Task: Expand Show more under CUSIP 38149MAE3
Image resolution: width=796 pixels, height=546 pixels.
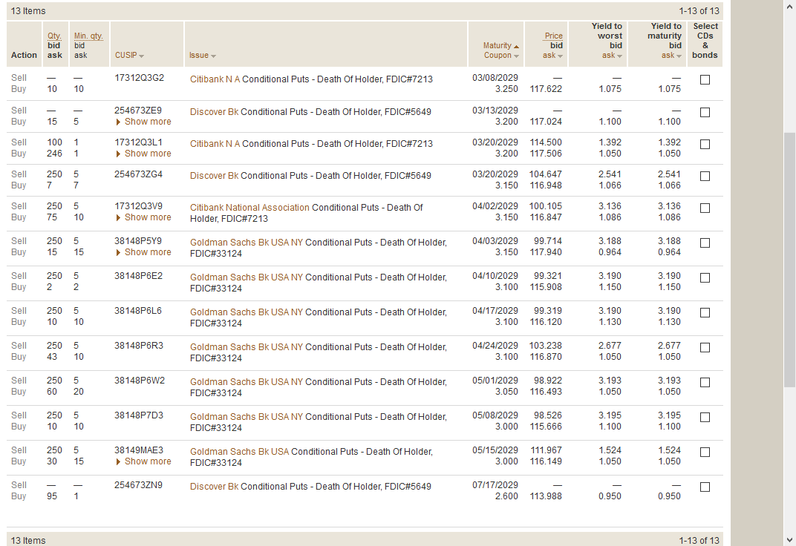Action: pyautogui.click(x=143, y=461)
